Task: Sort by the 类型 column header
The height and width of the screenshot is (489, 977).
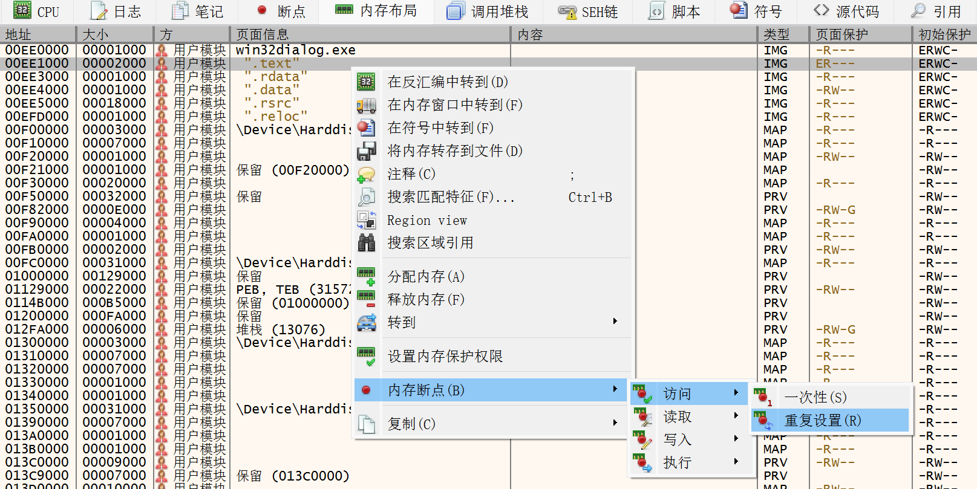Action: click(784, 34)
